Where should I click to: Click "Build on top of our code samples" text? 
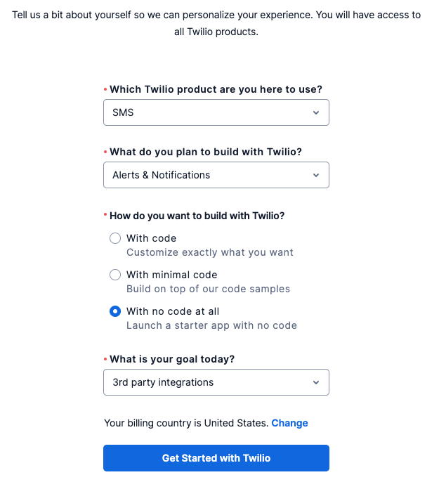click(x=208, y=289)
